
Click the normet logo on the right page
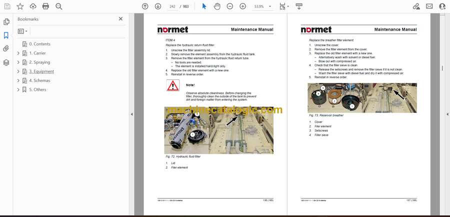point(316,29)
